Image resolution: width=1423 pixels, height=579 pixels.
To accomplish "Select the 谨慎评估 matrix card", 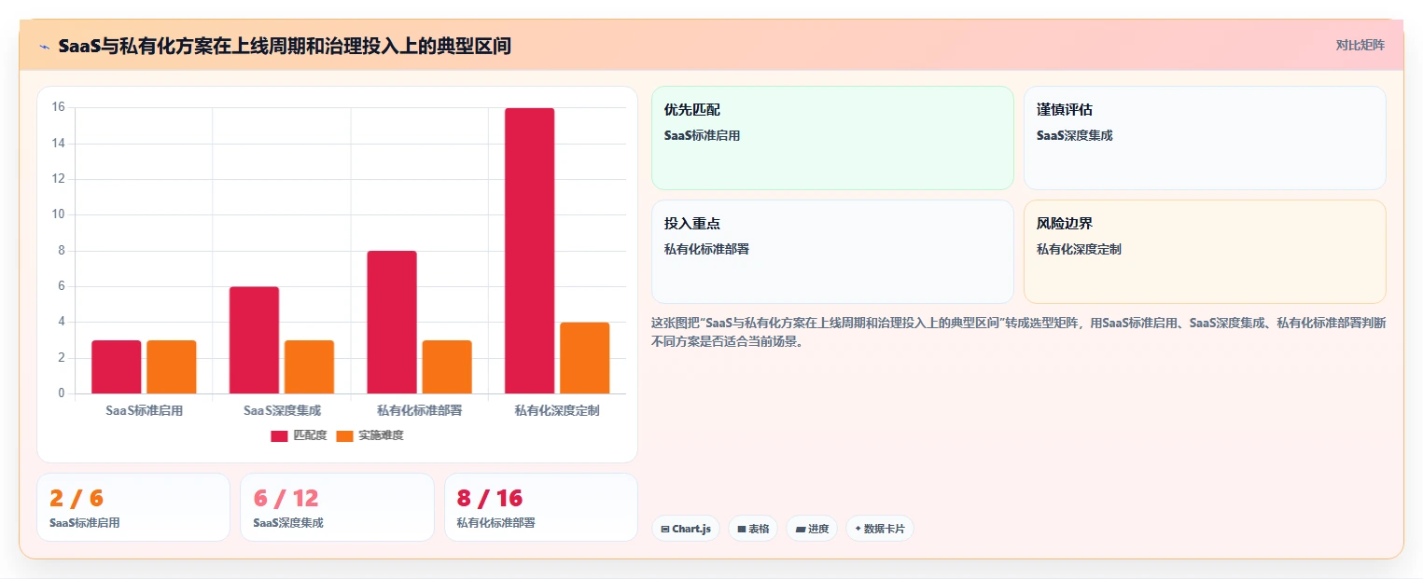I will pyautogui.click(x=1205, y=138).
